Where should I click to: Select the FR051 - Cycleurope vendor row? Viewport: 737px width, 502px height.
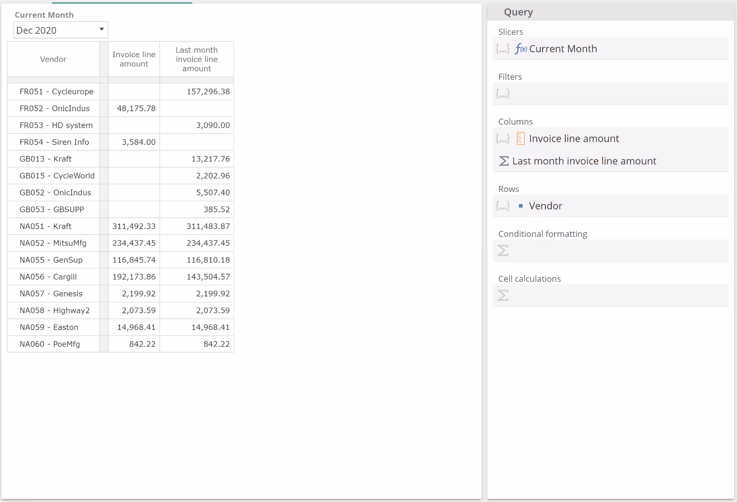coord(56,92)
